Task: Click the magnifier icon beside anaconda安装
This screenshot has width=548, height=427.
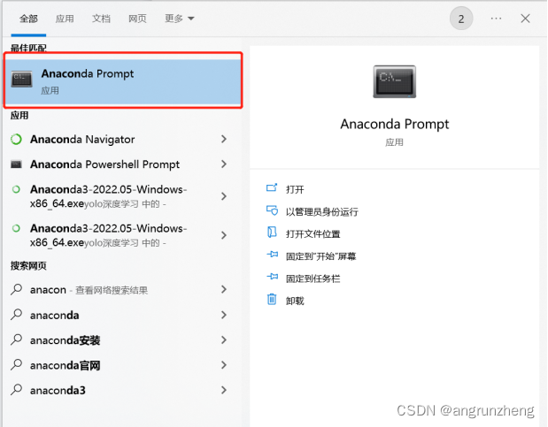Action: click(x=16, y=339)
